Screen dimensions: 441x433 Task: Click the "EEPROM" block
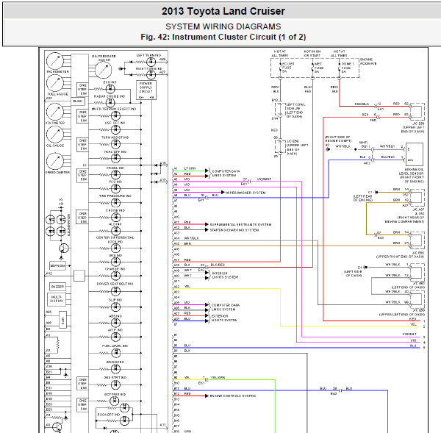[57, 265]
